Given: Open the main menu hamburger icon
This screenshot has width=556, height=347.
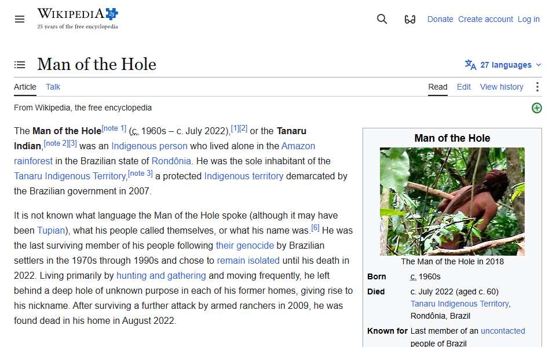Looking at the screenshot, I should (20, 19).
